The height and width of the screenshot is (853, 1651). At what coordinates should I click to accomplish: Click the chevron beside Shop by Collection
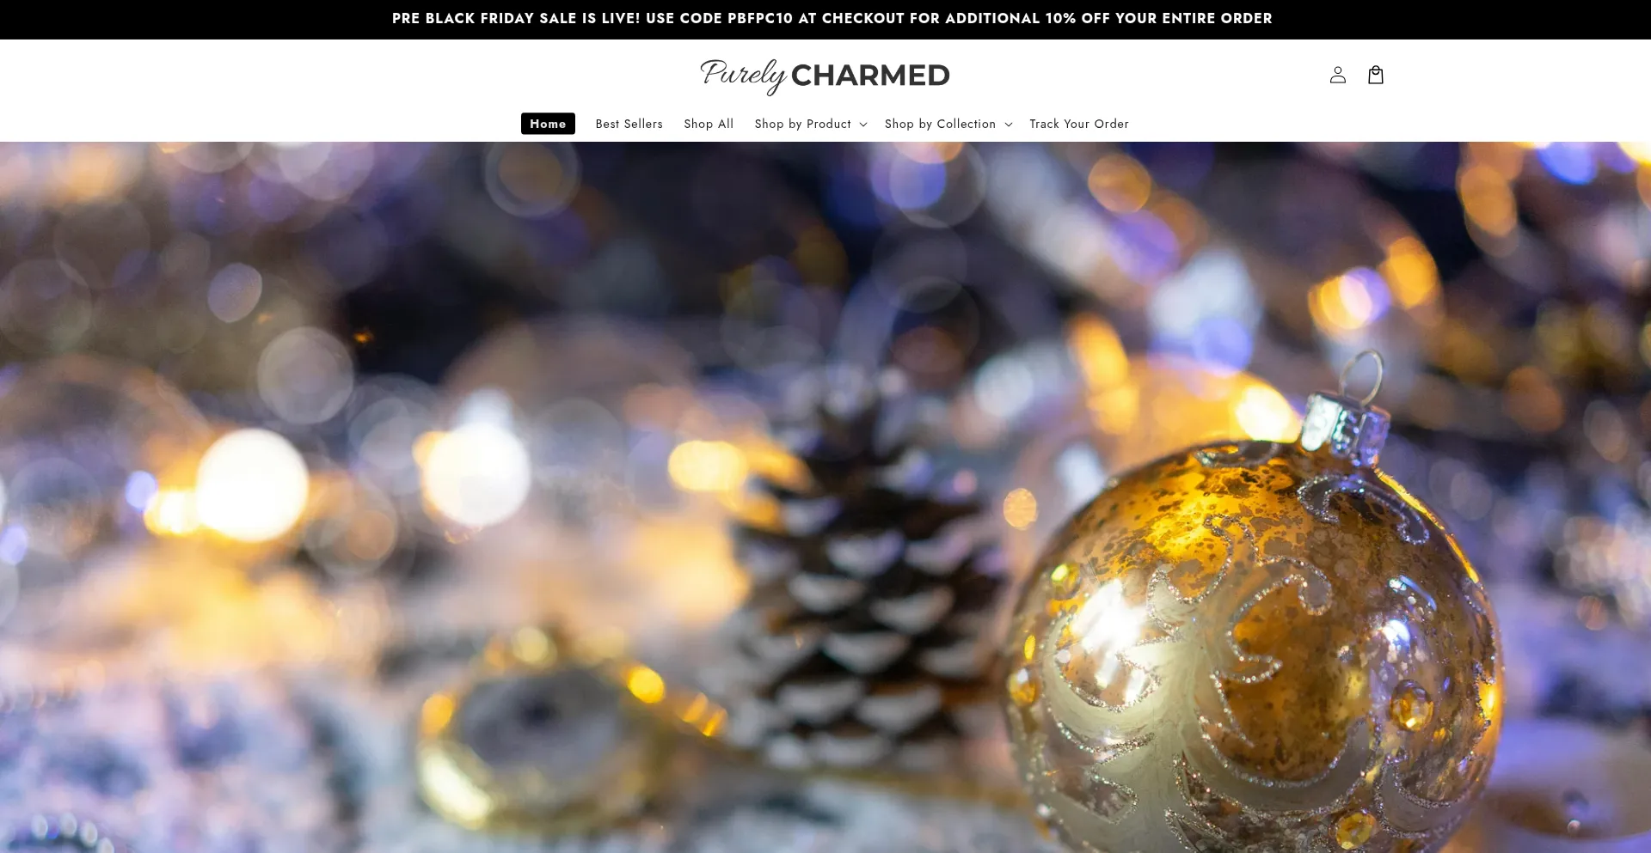(1009, 125)
